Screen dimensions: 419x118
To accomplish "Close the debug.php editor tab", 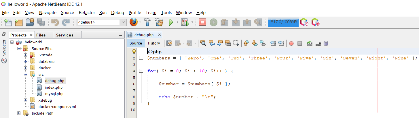I will 159,35.
